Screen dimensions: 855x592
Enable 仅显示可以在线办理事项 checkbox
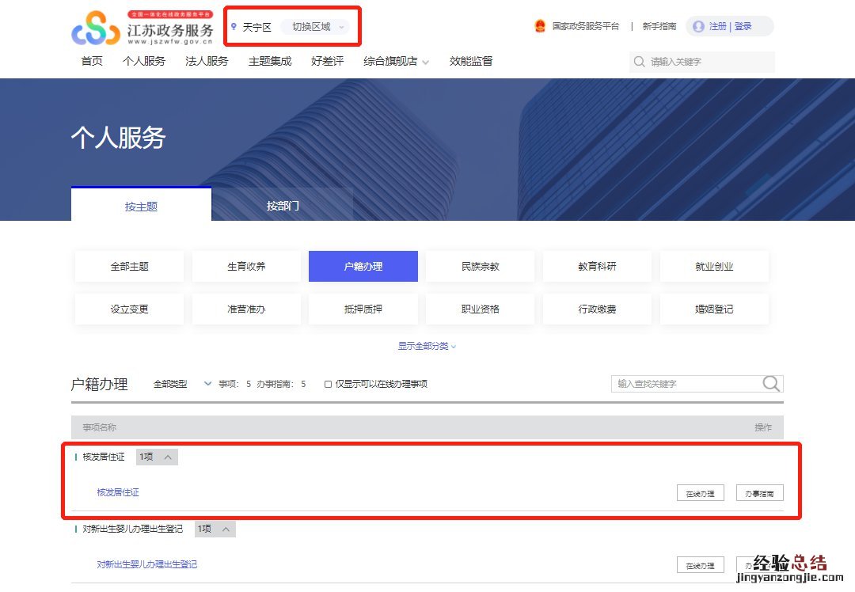point(328,385)
